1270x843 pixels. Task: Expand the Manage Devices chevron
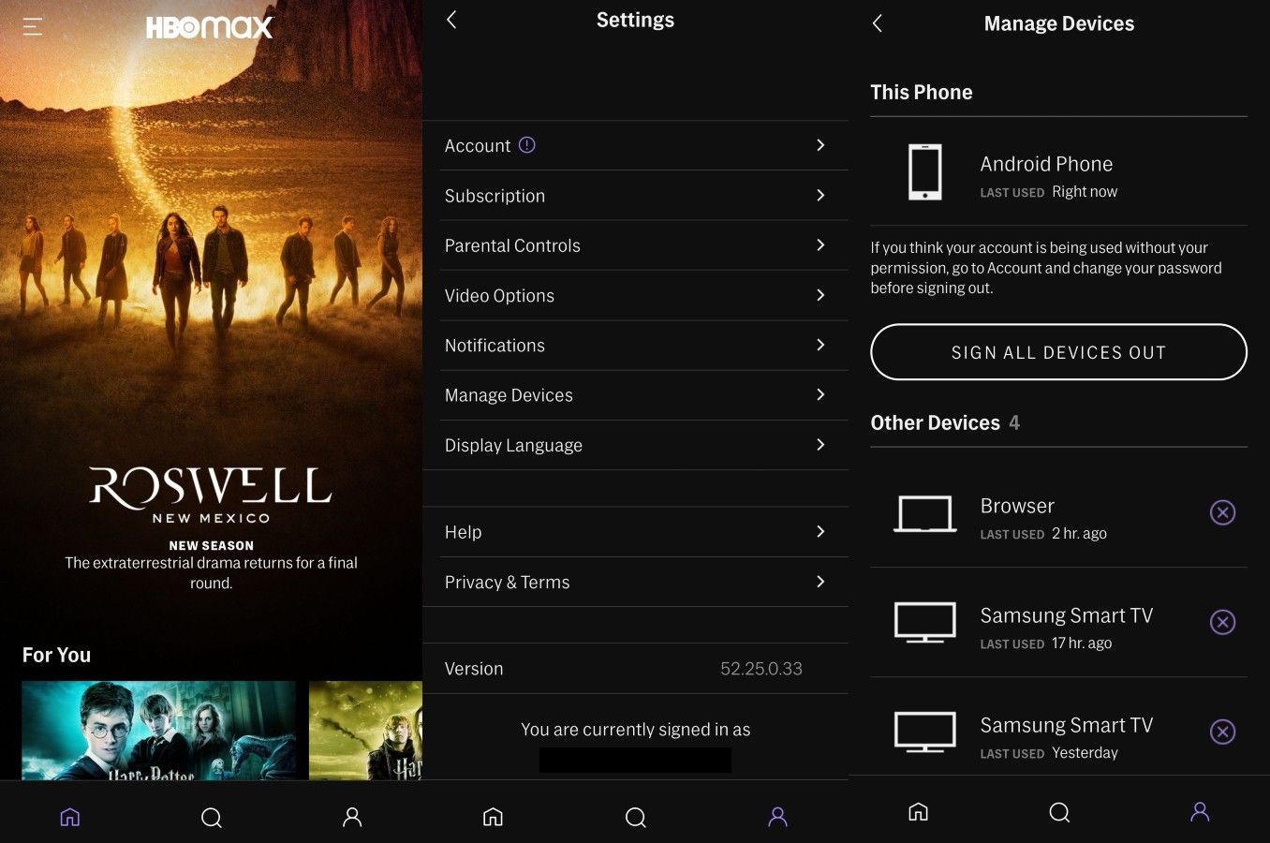point(820,394)
